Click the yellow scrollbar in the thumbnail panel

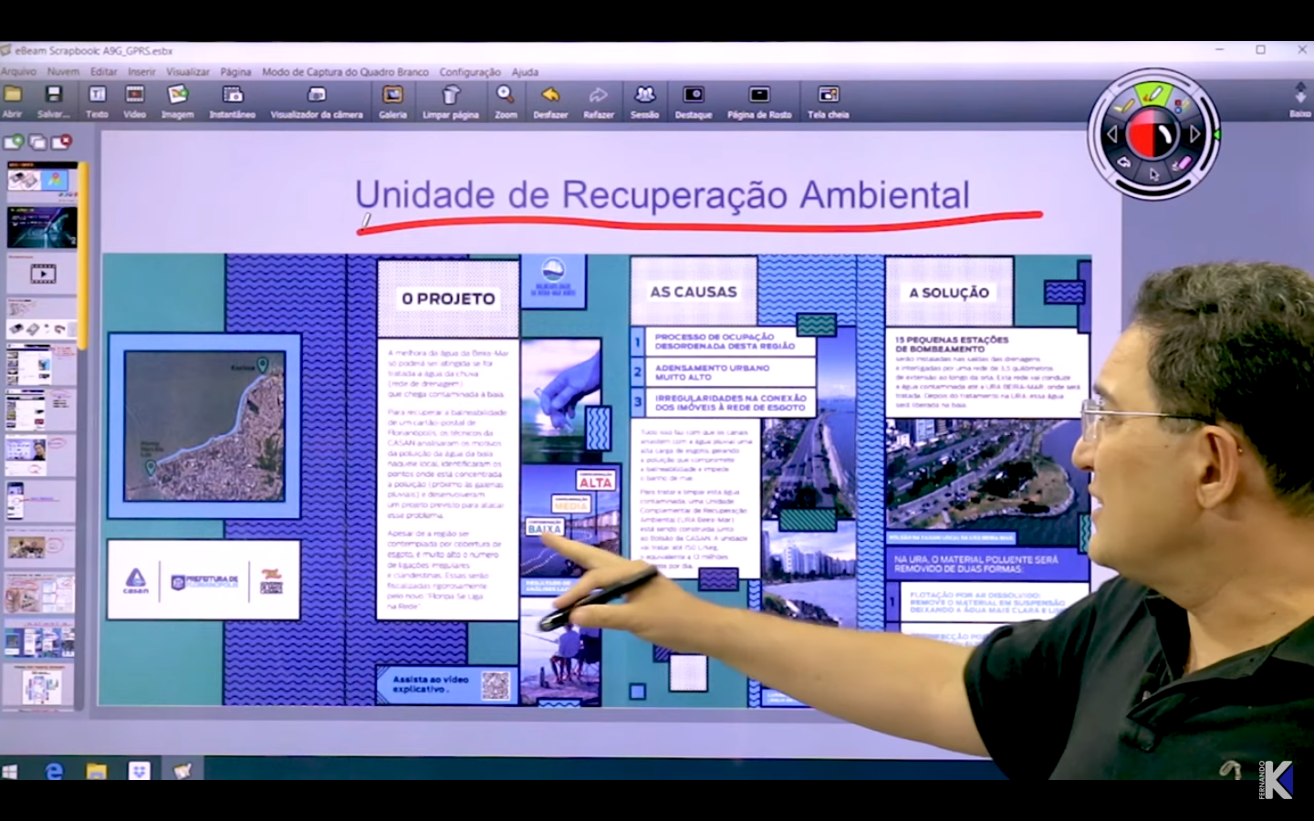tap(82, 255)
